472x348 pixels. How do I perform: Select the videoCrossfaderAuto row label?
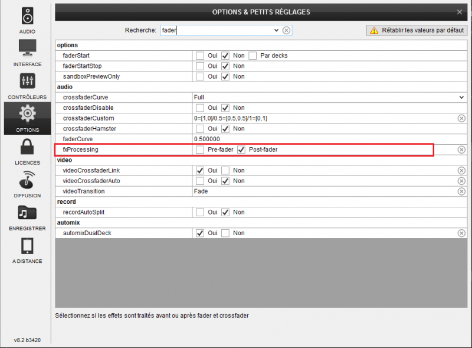[x=91, y=181]
